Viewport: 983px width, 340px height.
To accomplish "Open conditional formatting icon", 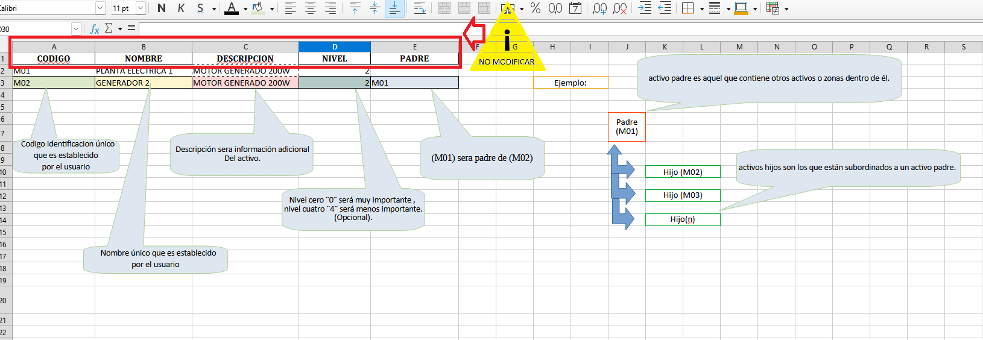I will point(773,8).
